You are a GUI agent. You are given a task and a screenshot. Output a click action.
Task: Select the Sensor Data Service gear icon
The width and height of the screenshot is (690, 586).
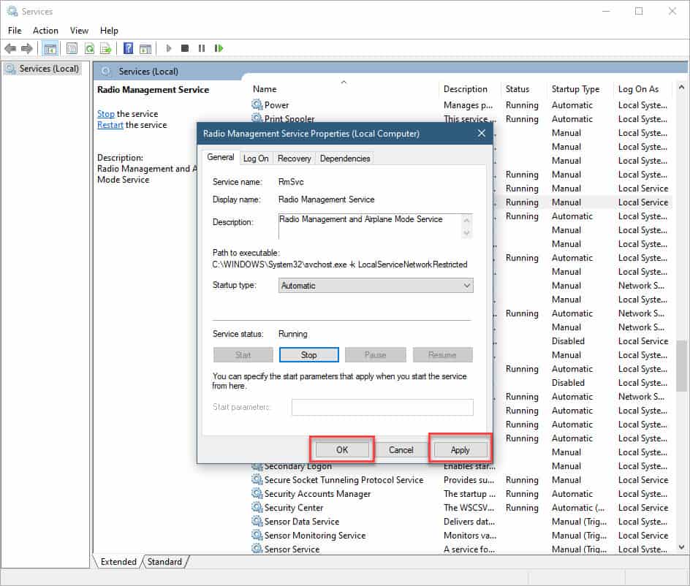point(257,521)
